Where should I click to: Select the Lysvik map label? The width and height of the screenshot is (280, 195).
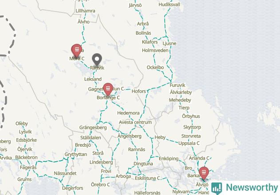click(x=25, y=132)
